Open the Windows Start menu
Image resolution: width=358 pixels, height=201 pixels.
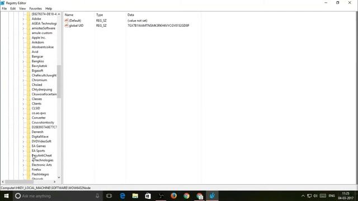tap(6, 196)
